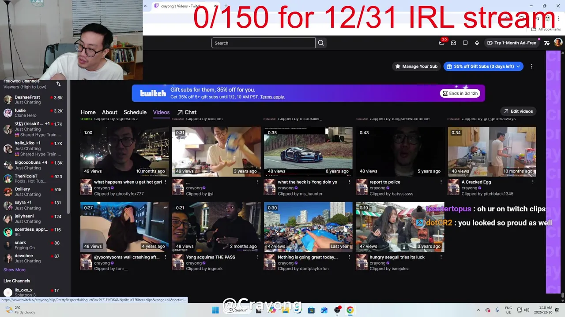Play 'hungry seagull tries its luck' thumbnail
Image resolution: width=565 pixels, height=317 pixels.
(x=400, y=227)
